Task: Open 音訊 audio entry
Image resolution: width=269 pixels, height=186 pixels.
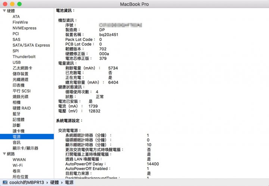Action: (17, 142)
